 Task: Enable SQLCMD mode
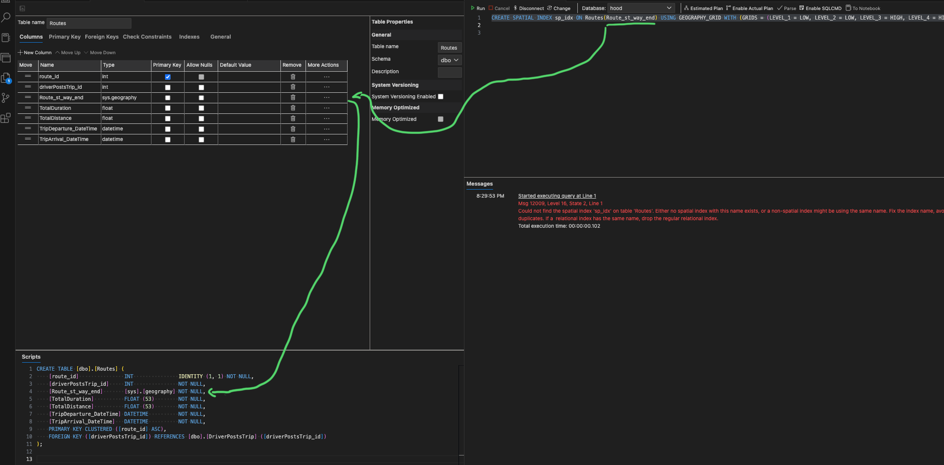click(x=820, y=8)
